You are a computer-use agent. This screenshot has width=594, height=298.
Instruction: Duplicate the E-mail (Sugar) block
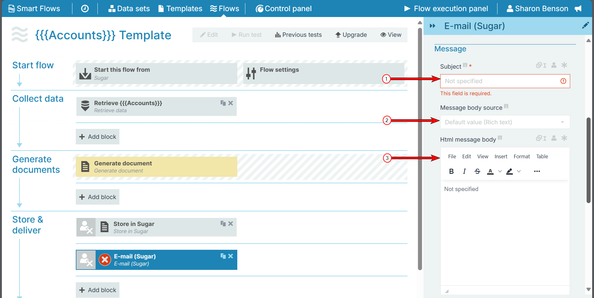(x=223, y=256)
